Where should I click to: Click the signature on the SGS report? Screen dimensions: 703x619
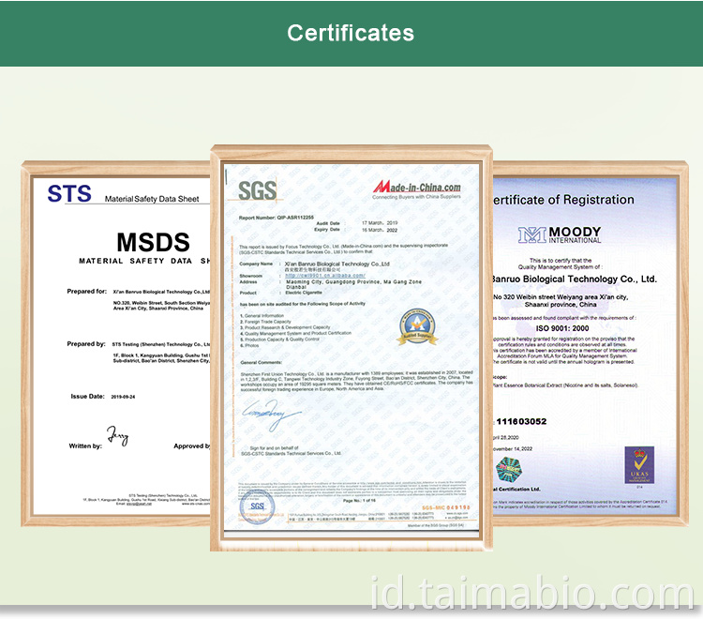coord(272,410)
